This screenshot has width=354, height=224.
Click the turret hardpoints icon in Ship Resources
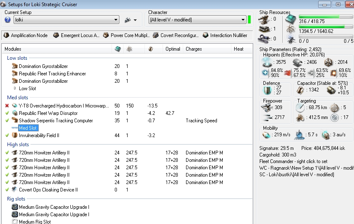click(264, 19)
